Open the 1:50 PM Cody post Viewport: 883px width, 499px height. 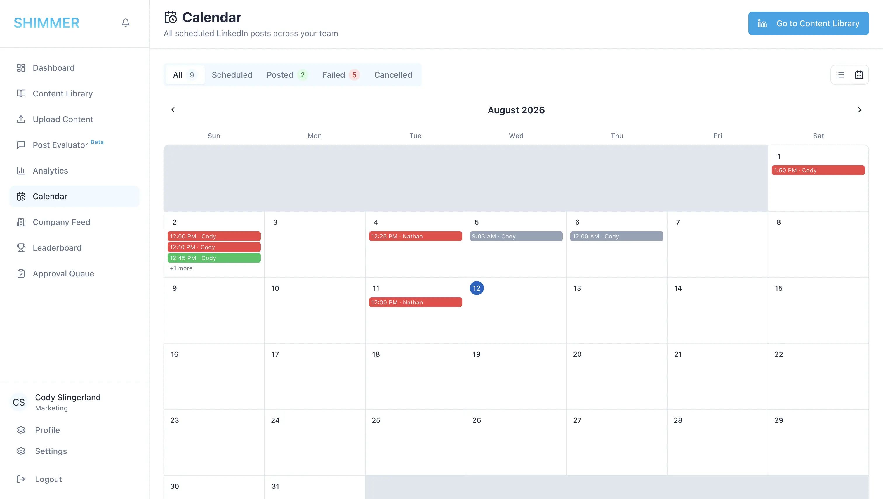tap(818, 170)
